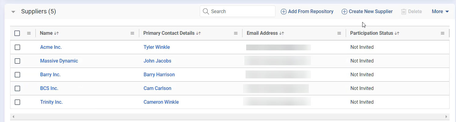Open the Name column menu icon
The image size is (456, 122).
click(132, 33)
